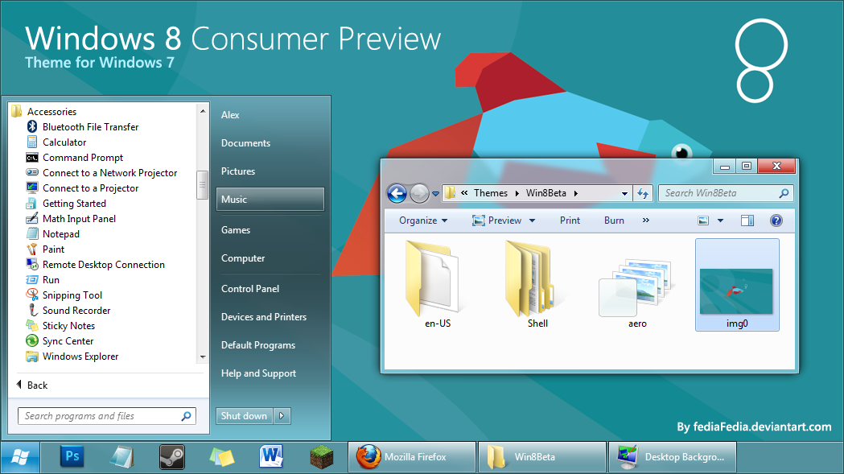844x474 pixels.
Task: Open Photoshop from the taskbar
Action: [x=72, y=457]
